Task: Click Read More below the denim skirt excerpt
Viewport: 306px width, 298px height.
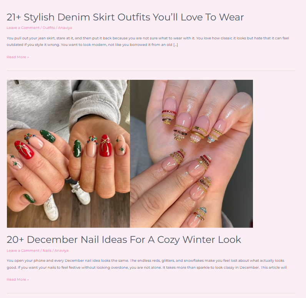Action: click(18, 57)
